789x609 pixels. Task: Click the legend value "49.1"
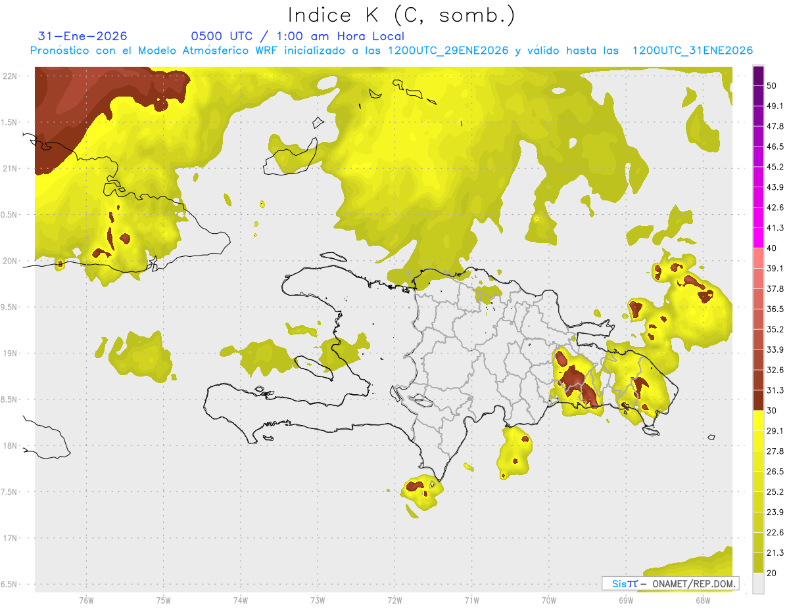click(776, 106)
